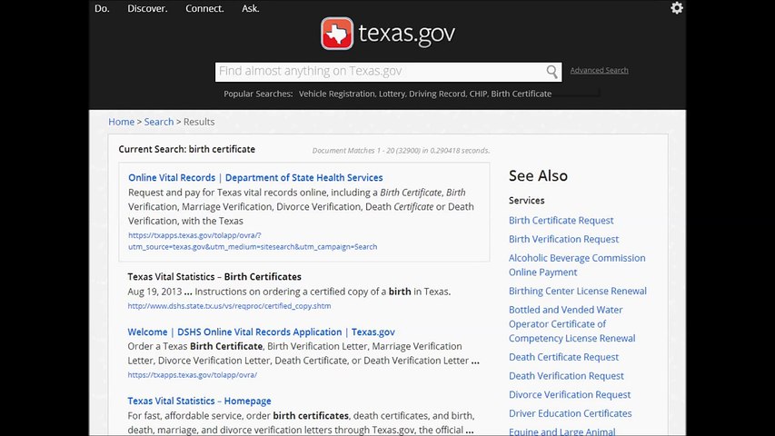Open Birthing Center License Renewal
Screen dimensions: 775x436
(x=577, y=292)
